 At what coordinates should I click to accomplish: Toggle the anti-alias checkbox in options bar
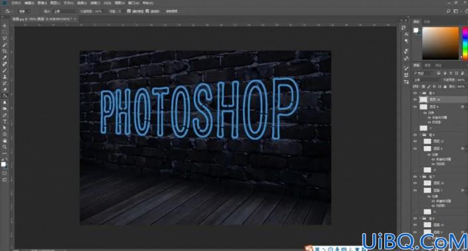[129, 11]
